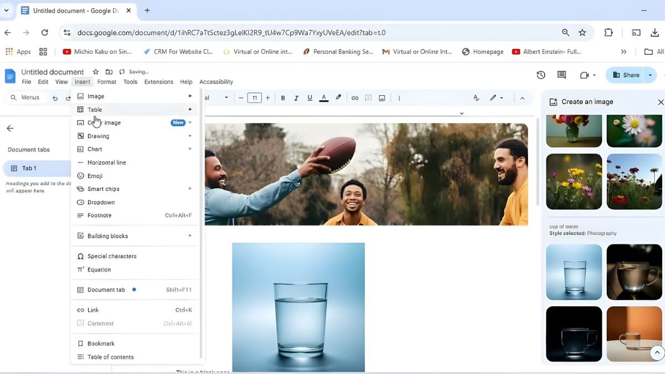Insert an image from the toolbar
Image resolution: width=665 pixels, height=374 pixels.
click(x=382, y=98)
